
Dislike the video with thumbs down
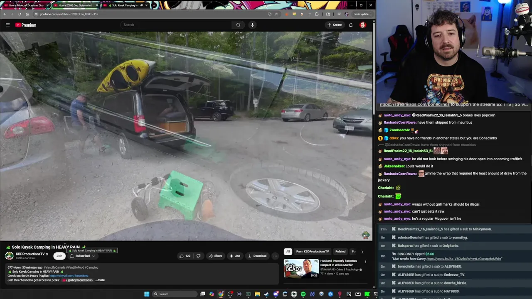pyautogui.click(x=198, y=256)
